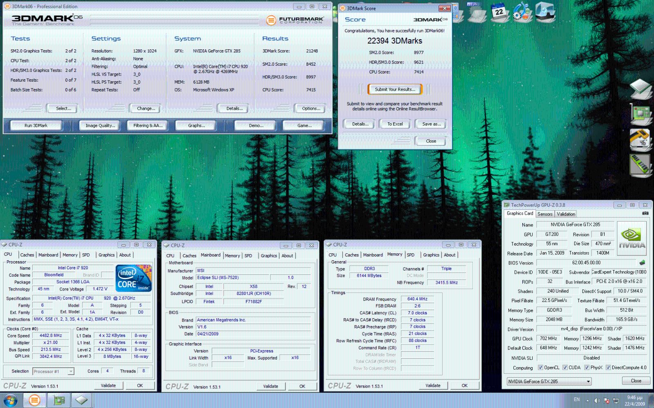Click the Graphs... button

point(196,125)
